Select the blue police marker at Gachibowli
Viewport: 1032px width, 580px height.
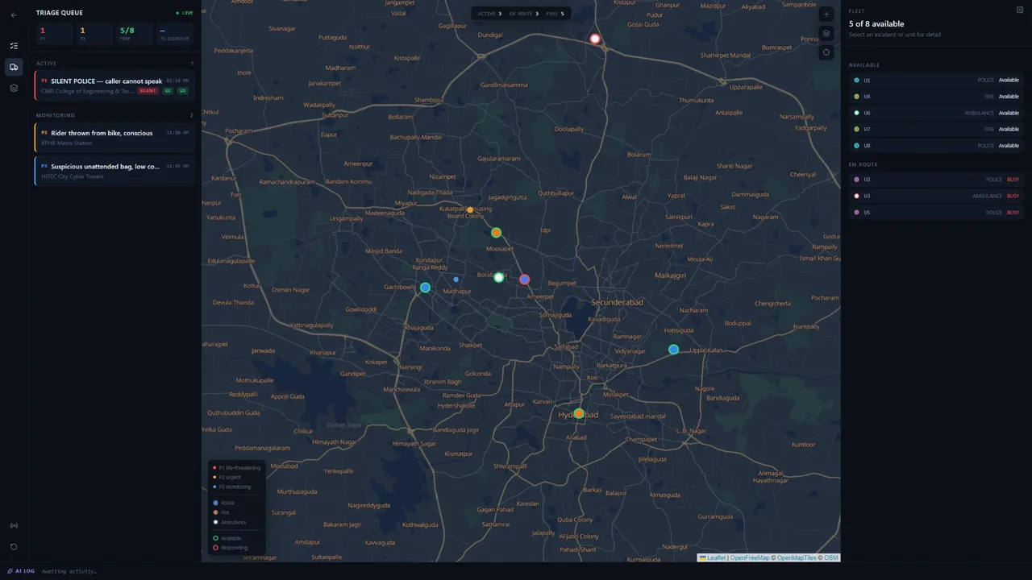[425, 288]
